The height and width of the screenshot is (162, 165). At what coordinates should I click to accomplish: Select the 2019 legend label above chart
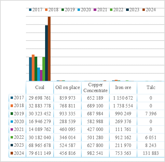pyautogui.click(x=70, y=10)
